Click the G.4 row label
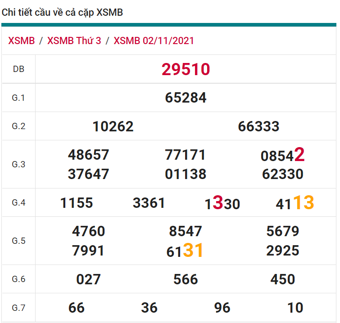This screenshot has width=340, height=323. click(18, 202)
